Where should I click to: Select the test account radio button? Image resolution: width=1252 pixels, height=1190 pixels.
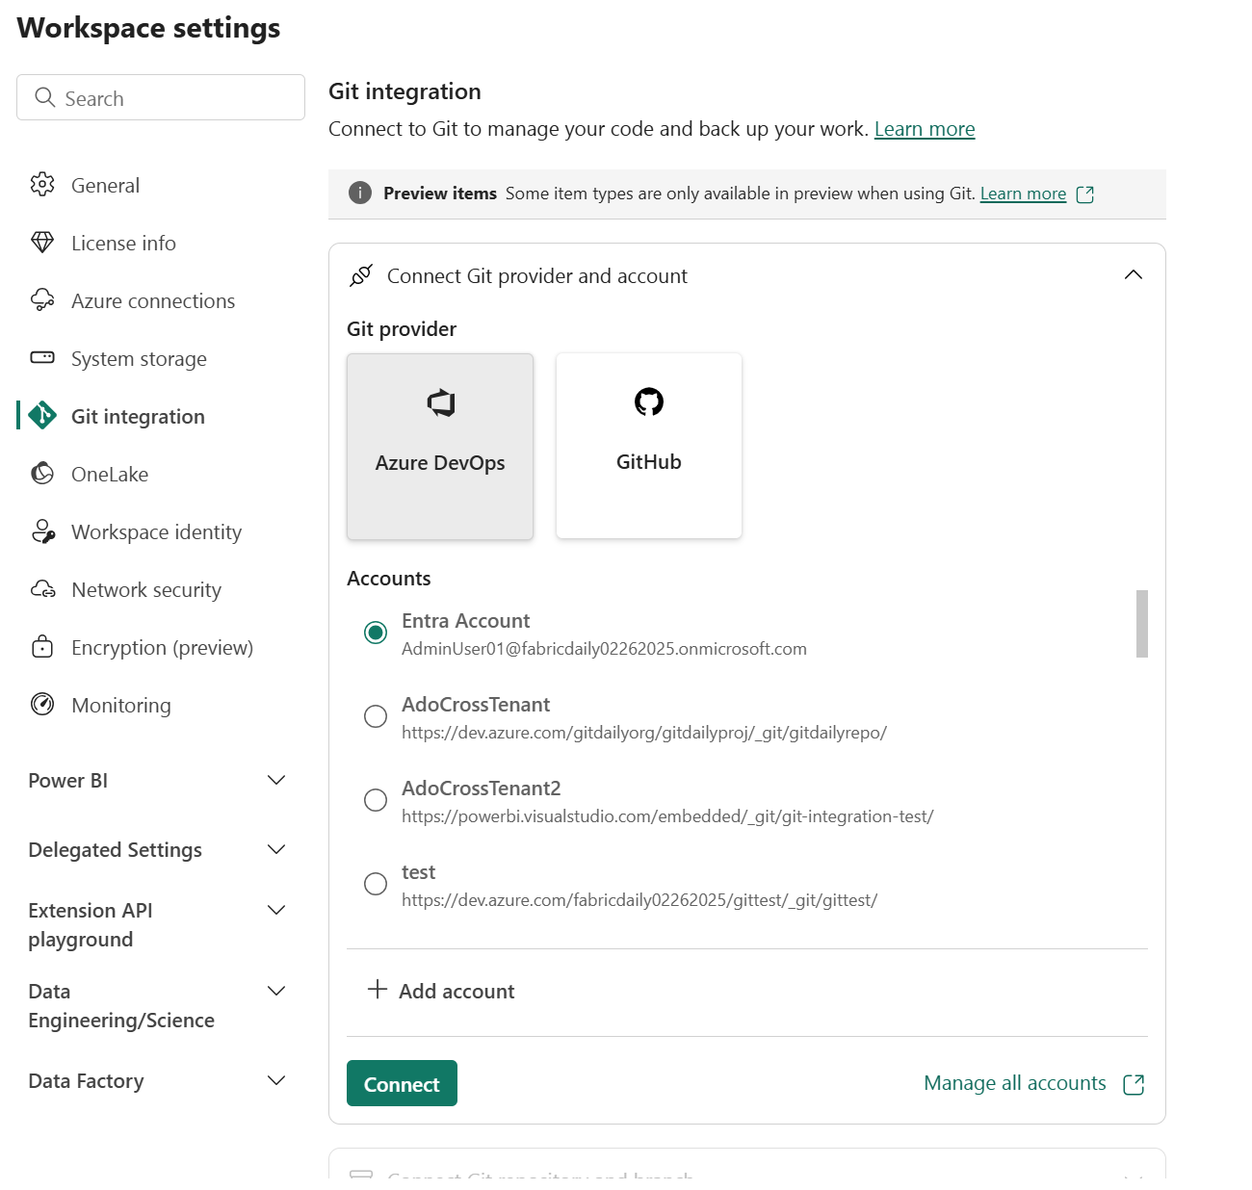click(376, 884)
